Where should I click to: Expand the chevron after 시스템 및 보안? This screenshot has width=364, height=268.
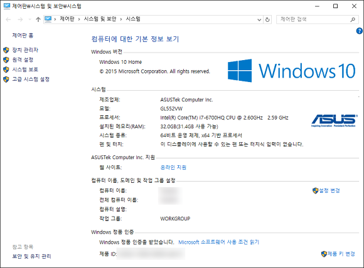pyautogui.click(x=121, y=19)
